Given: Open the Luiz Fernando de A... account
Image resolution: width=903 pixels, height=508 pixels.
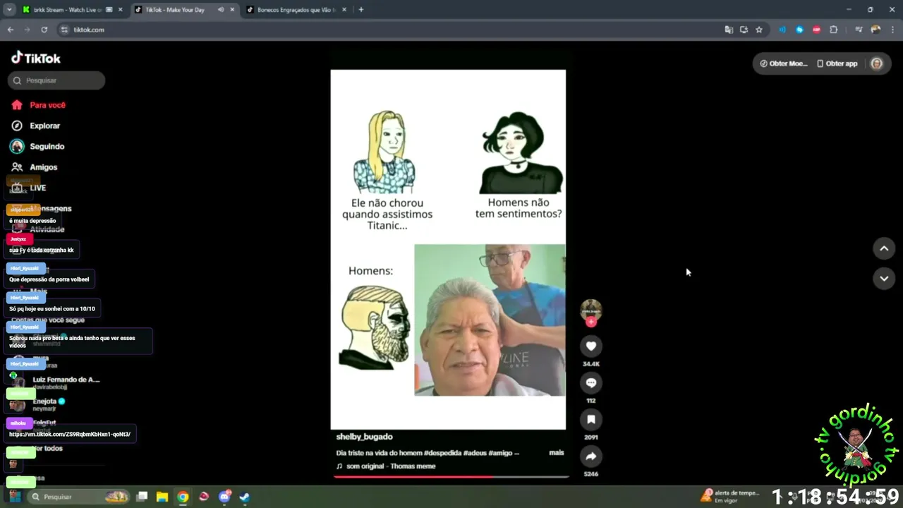Looking at the screenshot, I should [x=56, y=382].
